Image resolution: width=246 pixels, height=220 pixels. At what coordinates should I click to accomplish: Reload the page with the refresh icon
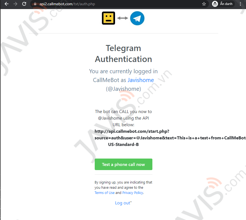coord(24,4)
